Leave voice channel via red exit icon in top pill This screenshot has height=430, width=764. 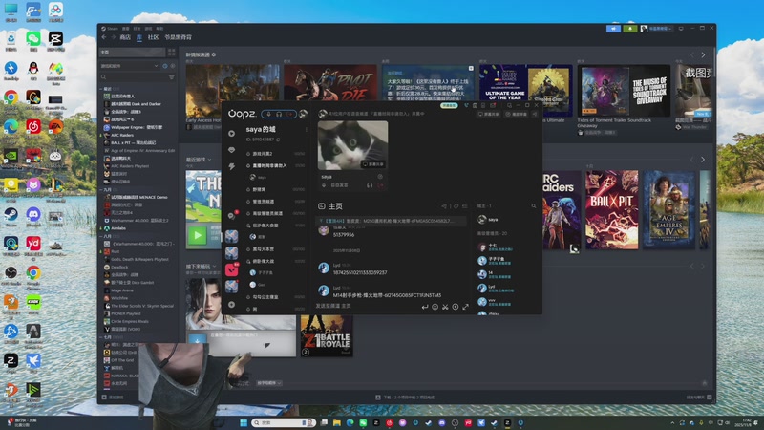click(290, 114)
